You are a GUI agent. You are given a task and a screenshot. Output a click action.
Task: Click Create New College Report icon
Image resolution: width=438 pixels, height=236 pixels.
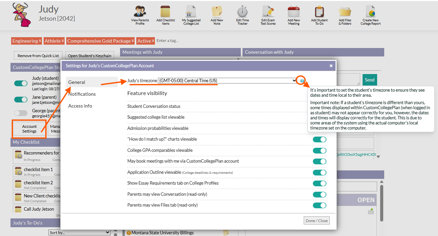point(371,11)
